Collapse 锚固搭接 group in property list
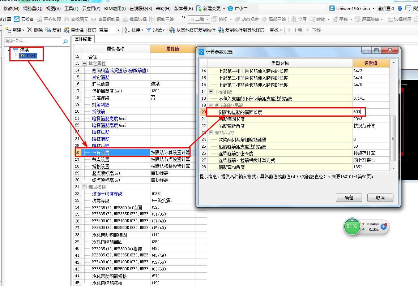Screen dimensions: 418x286 click(85, 187)
